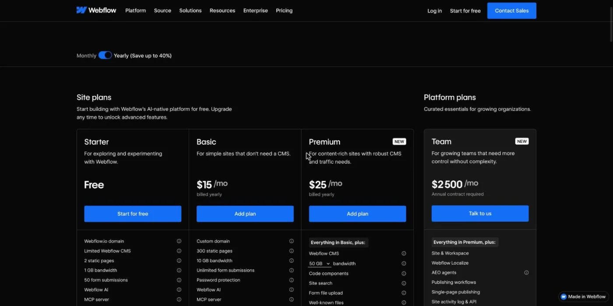This screenshot has width=613, height=306.
Task: Click the Contact Sales button
Action: pos(512,11)
